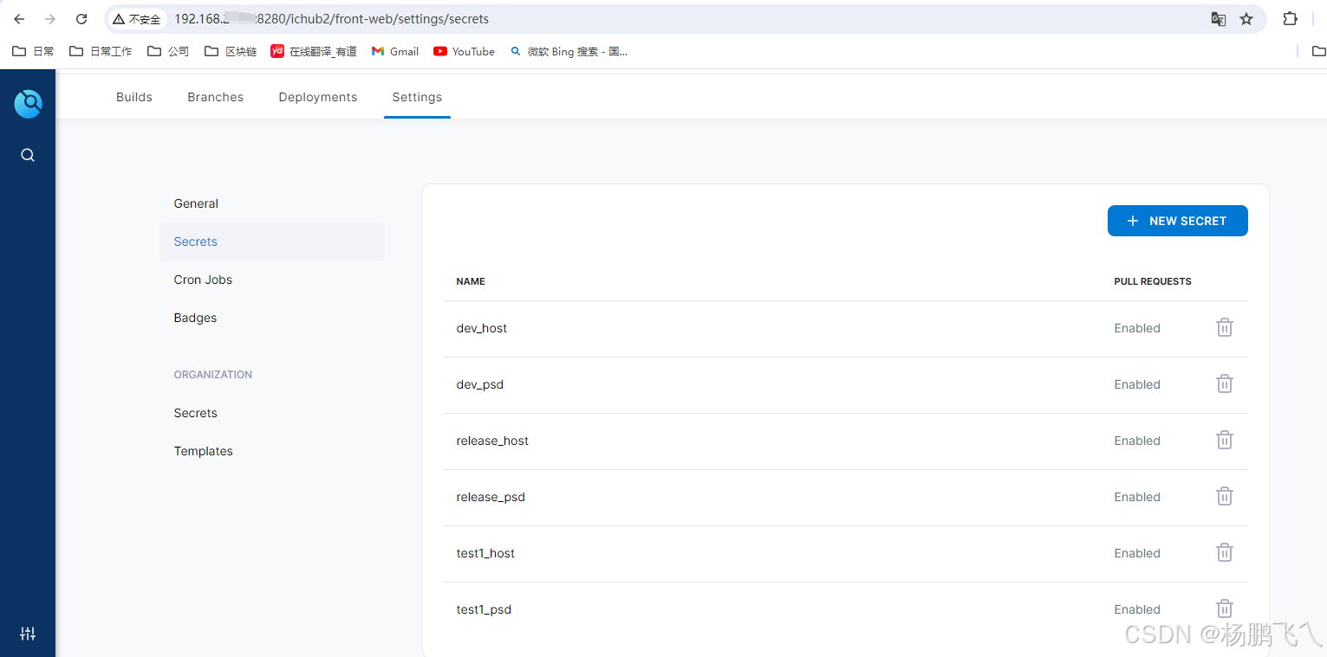Image resolution: width=1327 pixels, height=657 pixels.
Task: Click the test1_psd secret name
Action: tap(484, 609)
